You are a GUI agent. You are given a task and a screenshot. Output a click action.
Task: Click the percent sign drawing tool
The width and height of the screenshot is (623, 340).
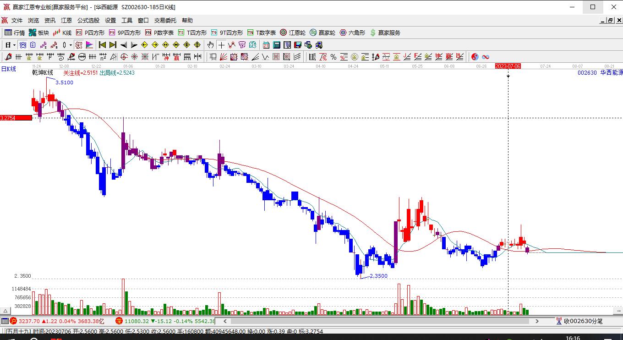[x=333, y=57]
